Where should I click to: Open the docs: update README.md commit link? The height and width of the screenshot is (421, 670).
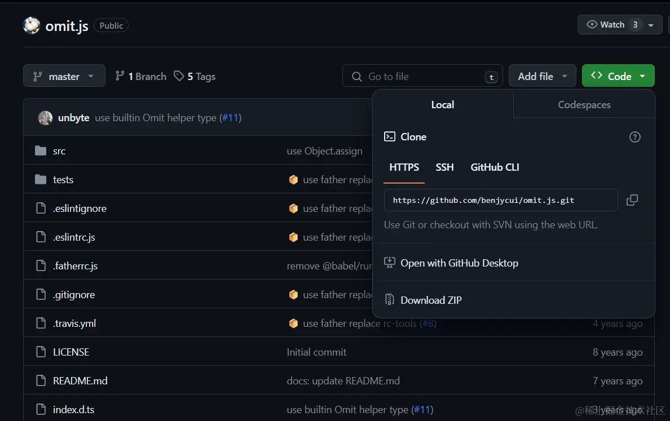[343, 381]
